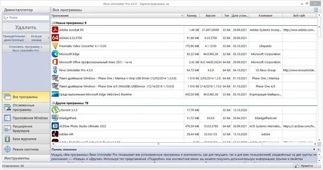The image size is (323, 170).
Task: Click the 04.10.2021 install date cell
Action: pyautogui.click(x=240, y=70)
